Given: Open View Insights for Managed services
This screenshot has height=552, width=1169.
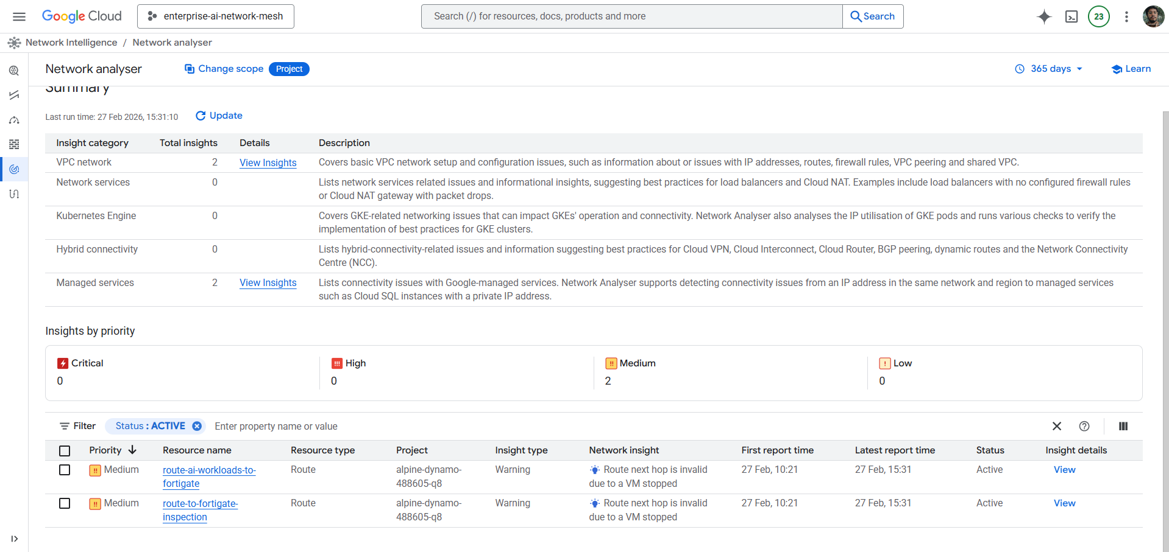Looking at the screenshot, I should point(268,282).
